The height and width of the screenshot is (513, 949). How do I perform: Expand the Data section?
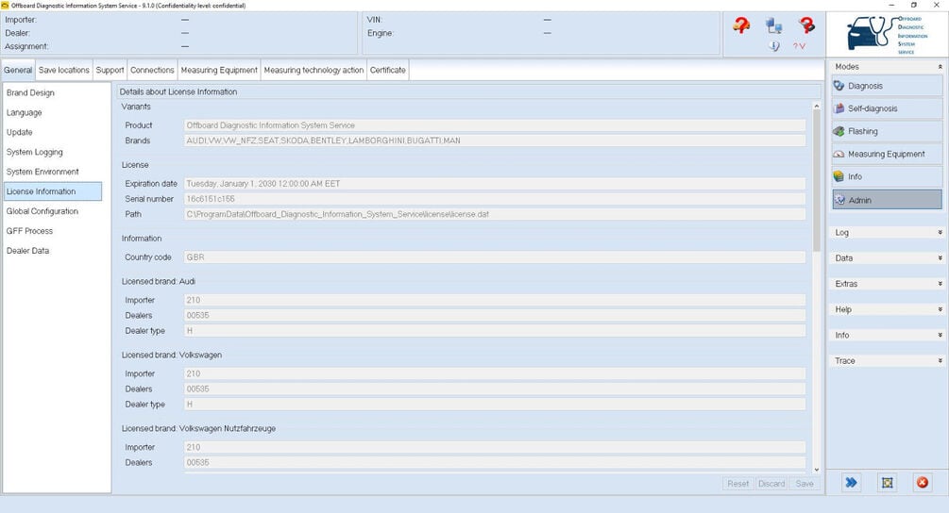pos(888,258)
